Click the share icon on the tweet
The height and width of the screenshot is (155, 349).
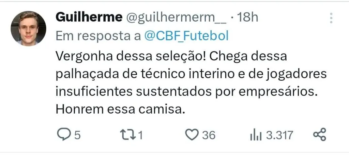319,135
